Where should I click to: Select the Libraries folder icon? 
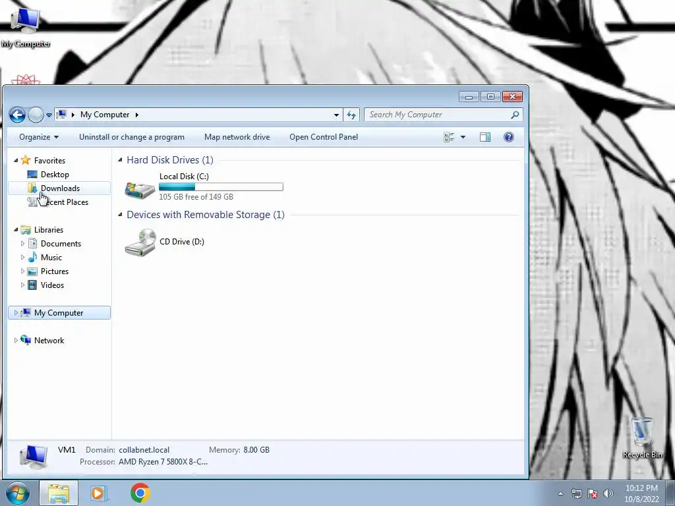[26, 230]
